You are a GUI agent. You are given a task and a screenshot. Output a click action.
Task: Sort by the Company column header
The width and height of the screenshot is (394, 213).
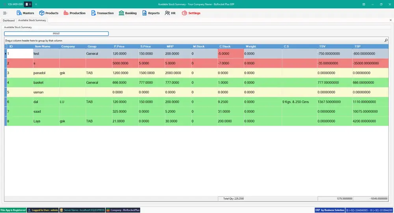[x=72, y=46]
